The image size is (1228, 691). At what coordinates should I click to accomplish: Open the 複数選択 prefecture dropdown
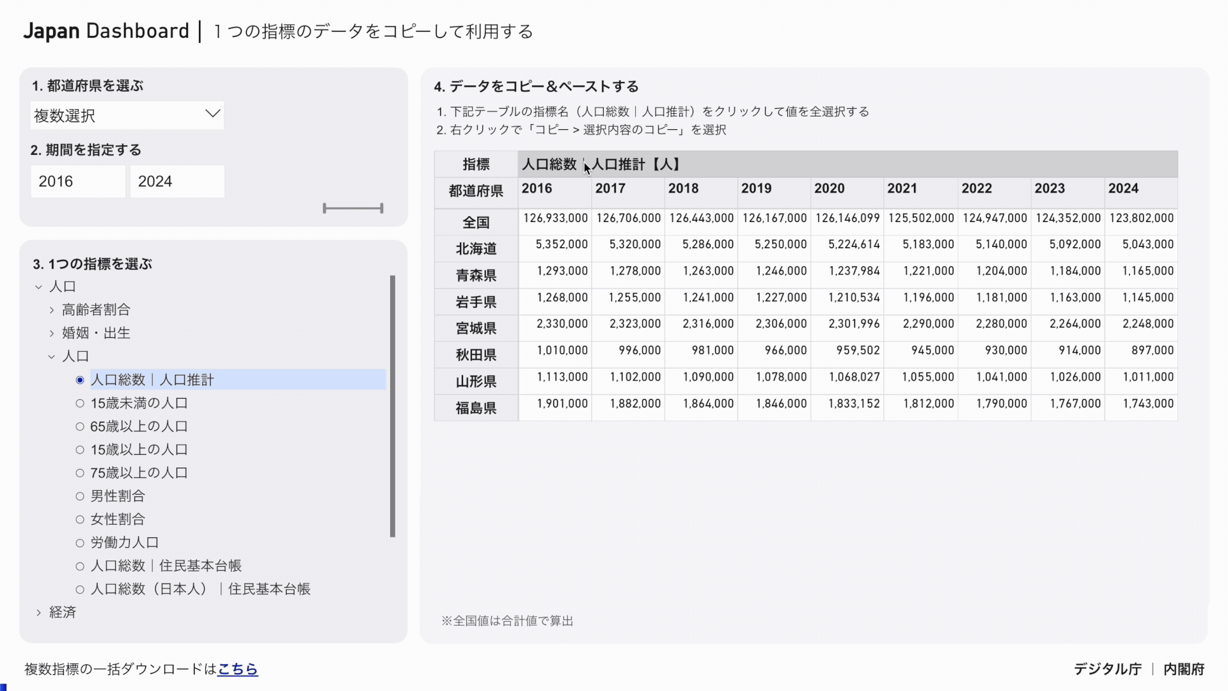pyautogui.click(x=127, y=115)
